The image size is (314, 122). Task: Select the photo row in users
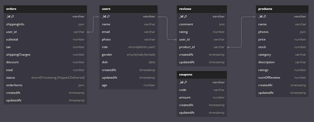click(128, 39)
